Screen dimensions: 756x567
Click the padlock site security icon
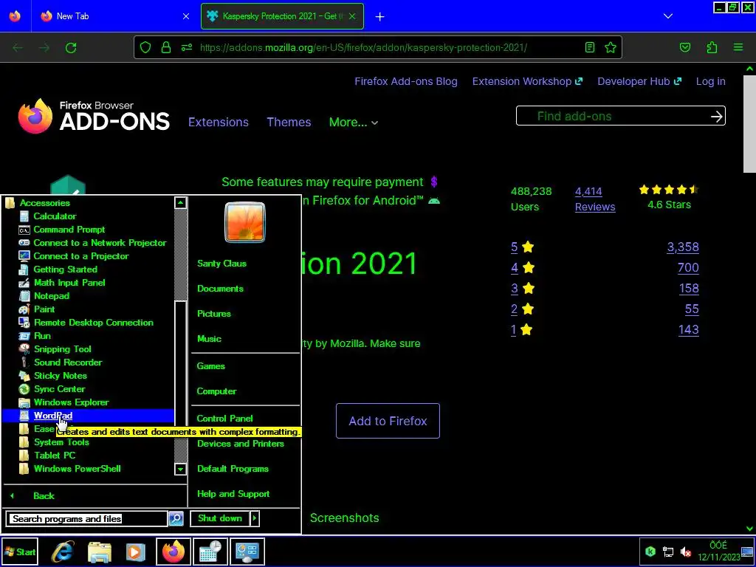click(x=166, y=47)
